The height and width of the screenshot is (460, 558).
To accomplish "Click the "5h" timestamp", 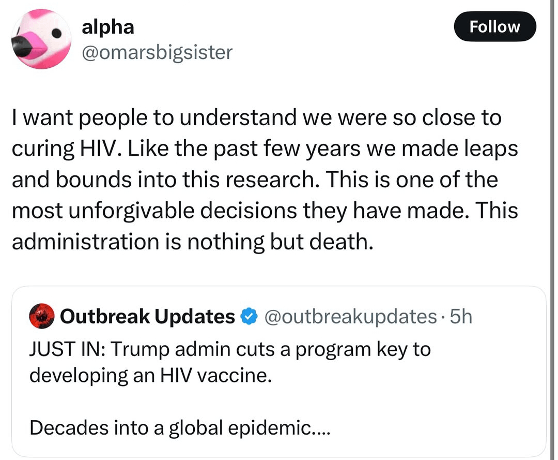I will pyautogui.click(x=461, y=316).
